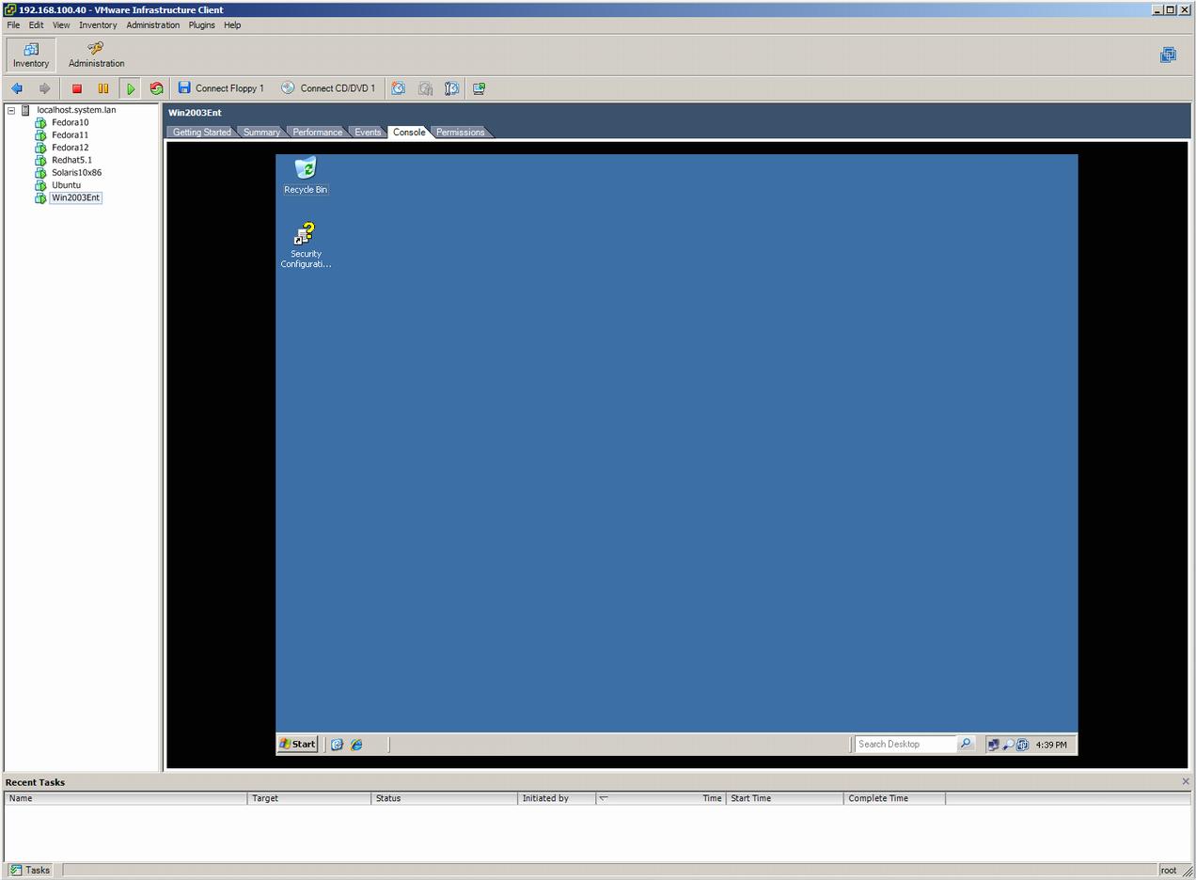Open the View menu
Screen dimensions: 1196x880
(x=61, y=25)
